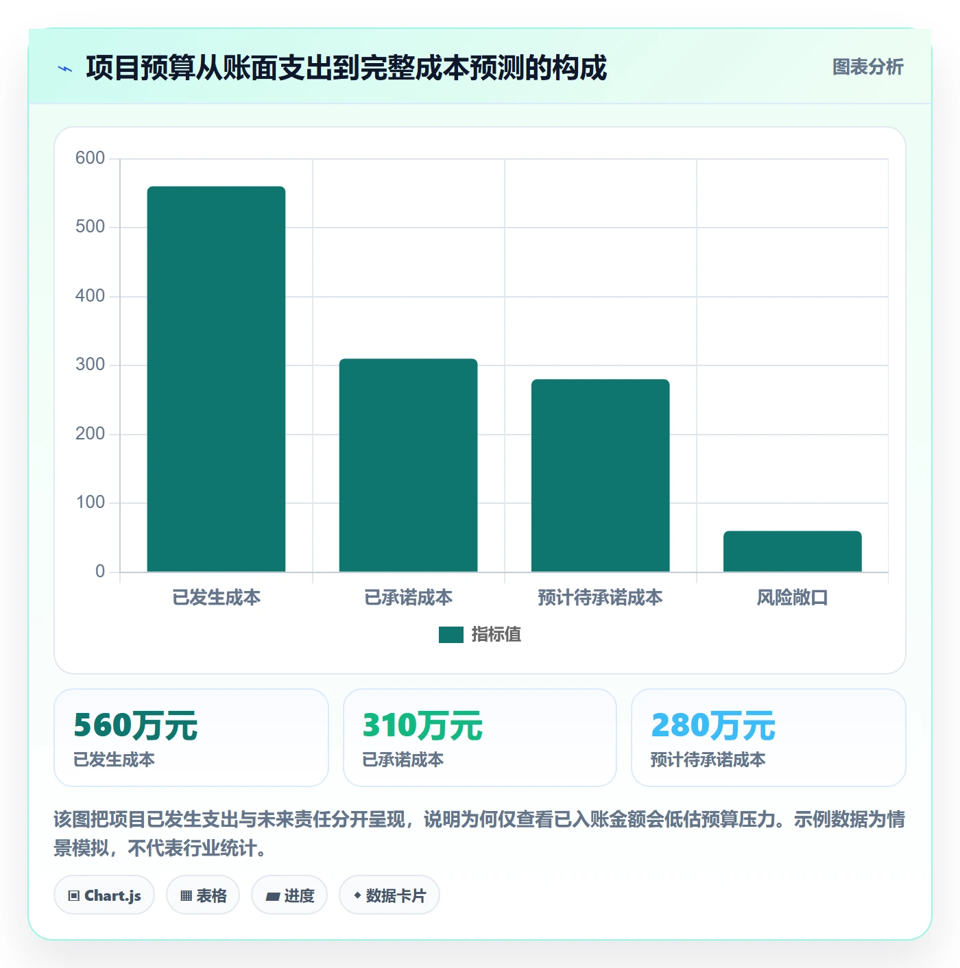Click the 已承诺成本 x-axis label
This screenshot has width=960, height=968.
pyautogui.click(x=408, y=598)
